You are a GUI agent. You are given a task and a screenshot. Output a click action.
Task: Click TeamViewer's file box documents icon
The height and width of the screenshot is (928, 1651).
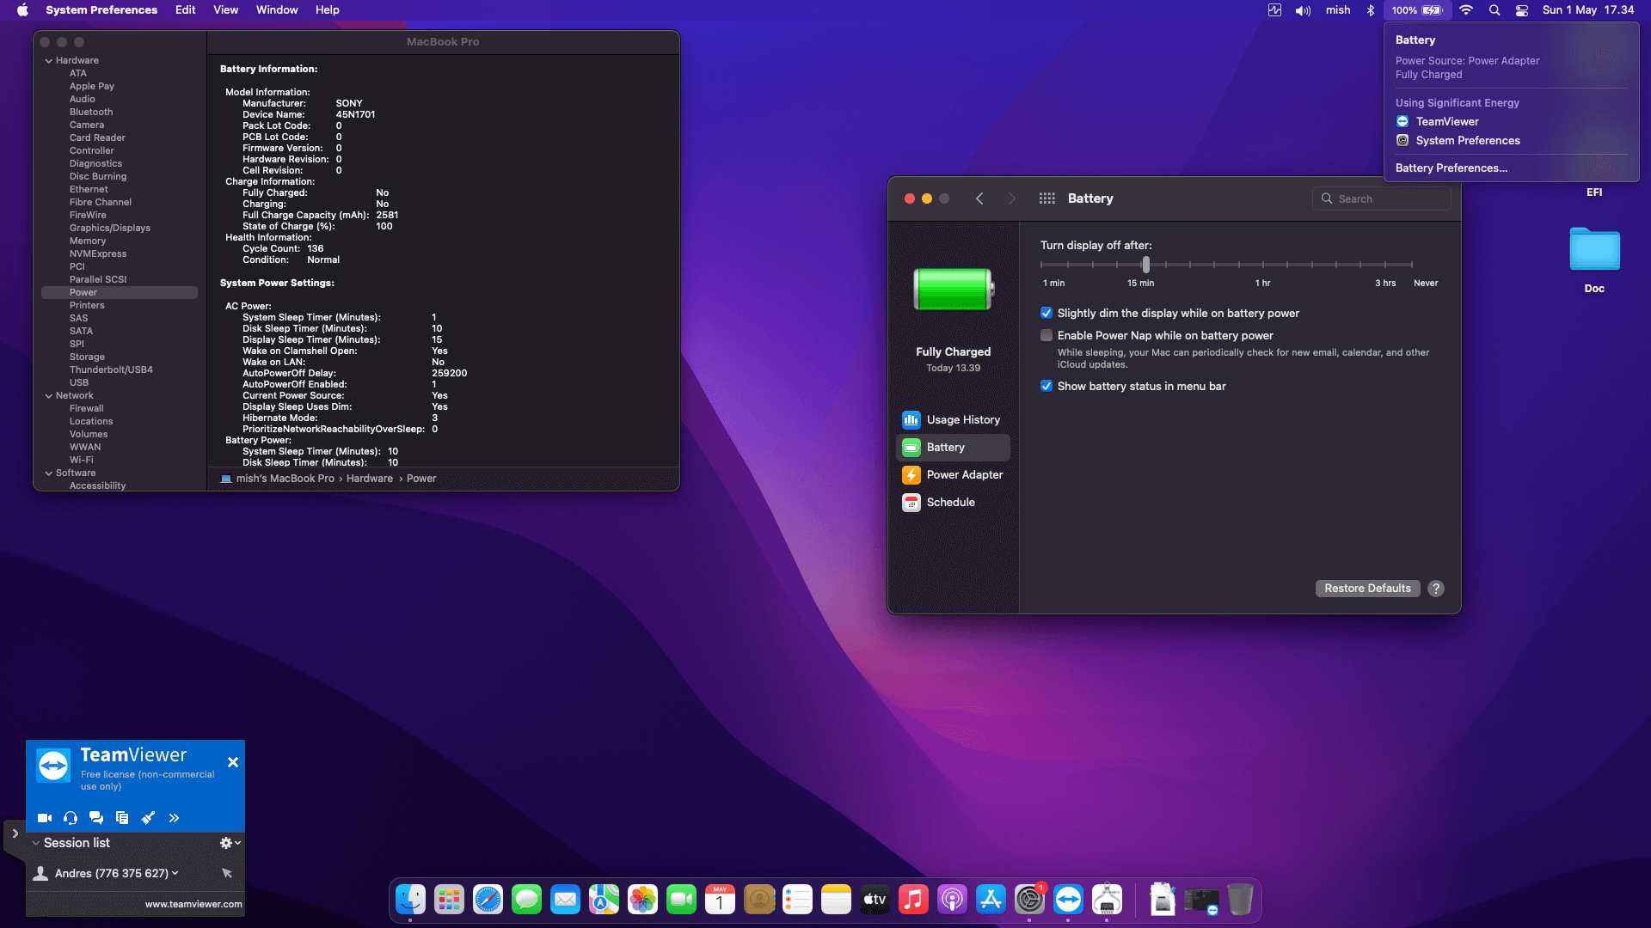click(x=122, y=818)
